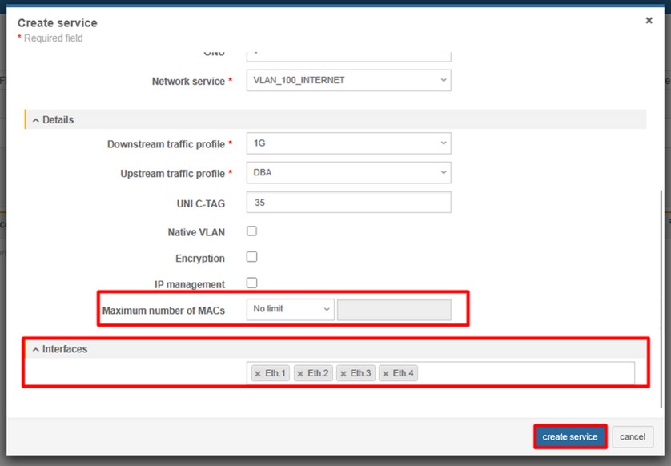This screenshot has height=466, width=671.
Task: Open Upstream traffic profile dropdown
Action: pos(348,172)
